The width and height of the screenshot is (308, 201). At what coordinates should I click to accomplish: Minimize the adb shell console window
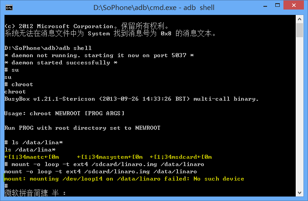tap(265, 6)
